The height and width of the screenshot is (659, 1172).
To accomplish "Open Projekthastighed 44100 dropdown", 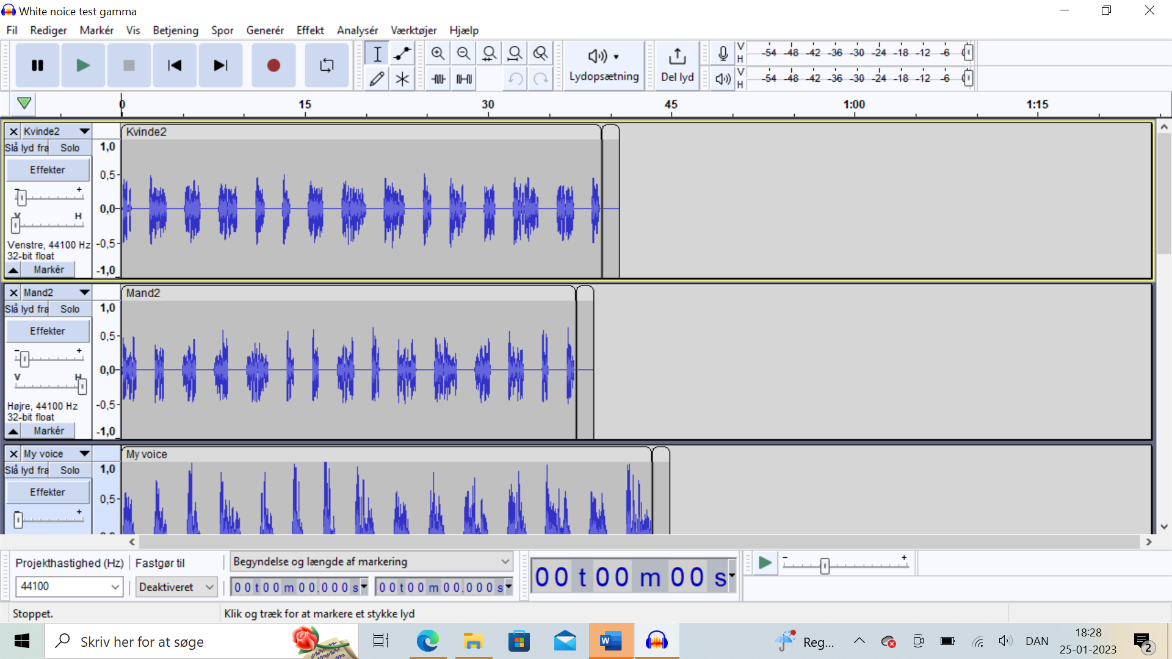I will pos(69,586).
